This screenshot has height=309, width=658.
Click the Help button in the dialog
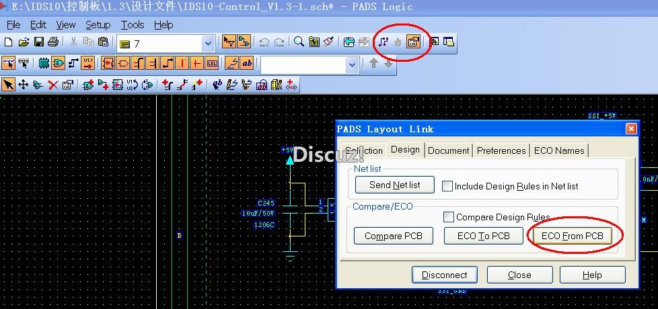pyautogui.click(x=593, y=275)
